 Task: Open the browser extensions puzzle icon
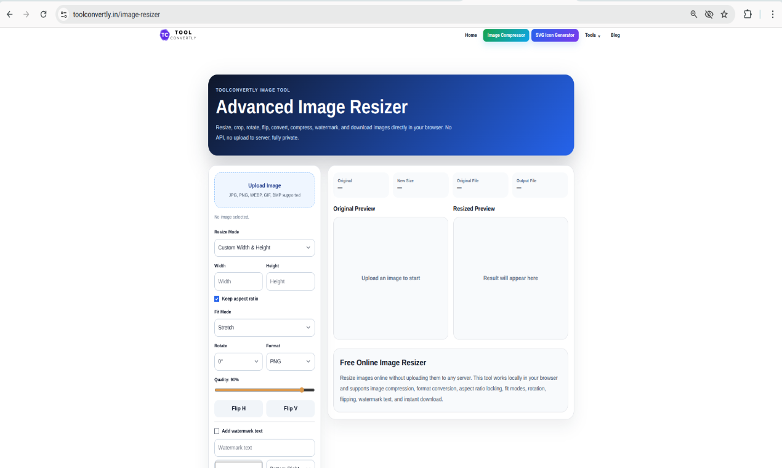pyautogui.click(x=748, y=14)
